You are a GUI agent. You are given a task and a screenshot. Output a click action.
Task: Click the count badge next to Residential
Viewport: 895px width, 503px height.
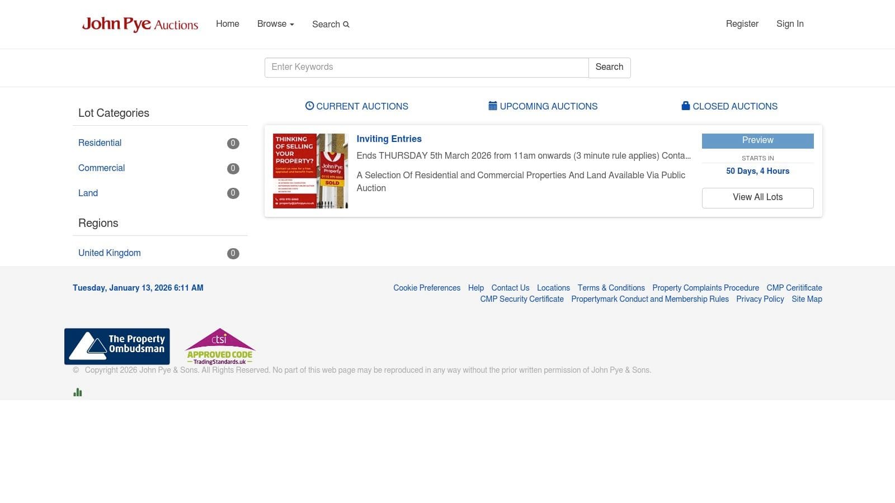233,144
